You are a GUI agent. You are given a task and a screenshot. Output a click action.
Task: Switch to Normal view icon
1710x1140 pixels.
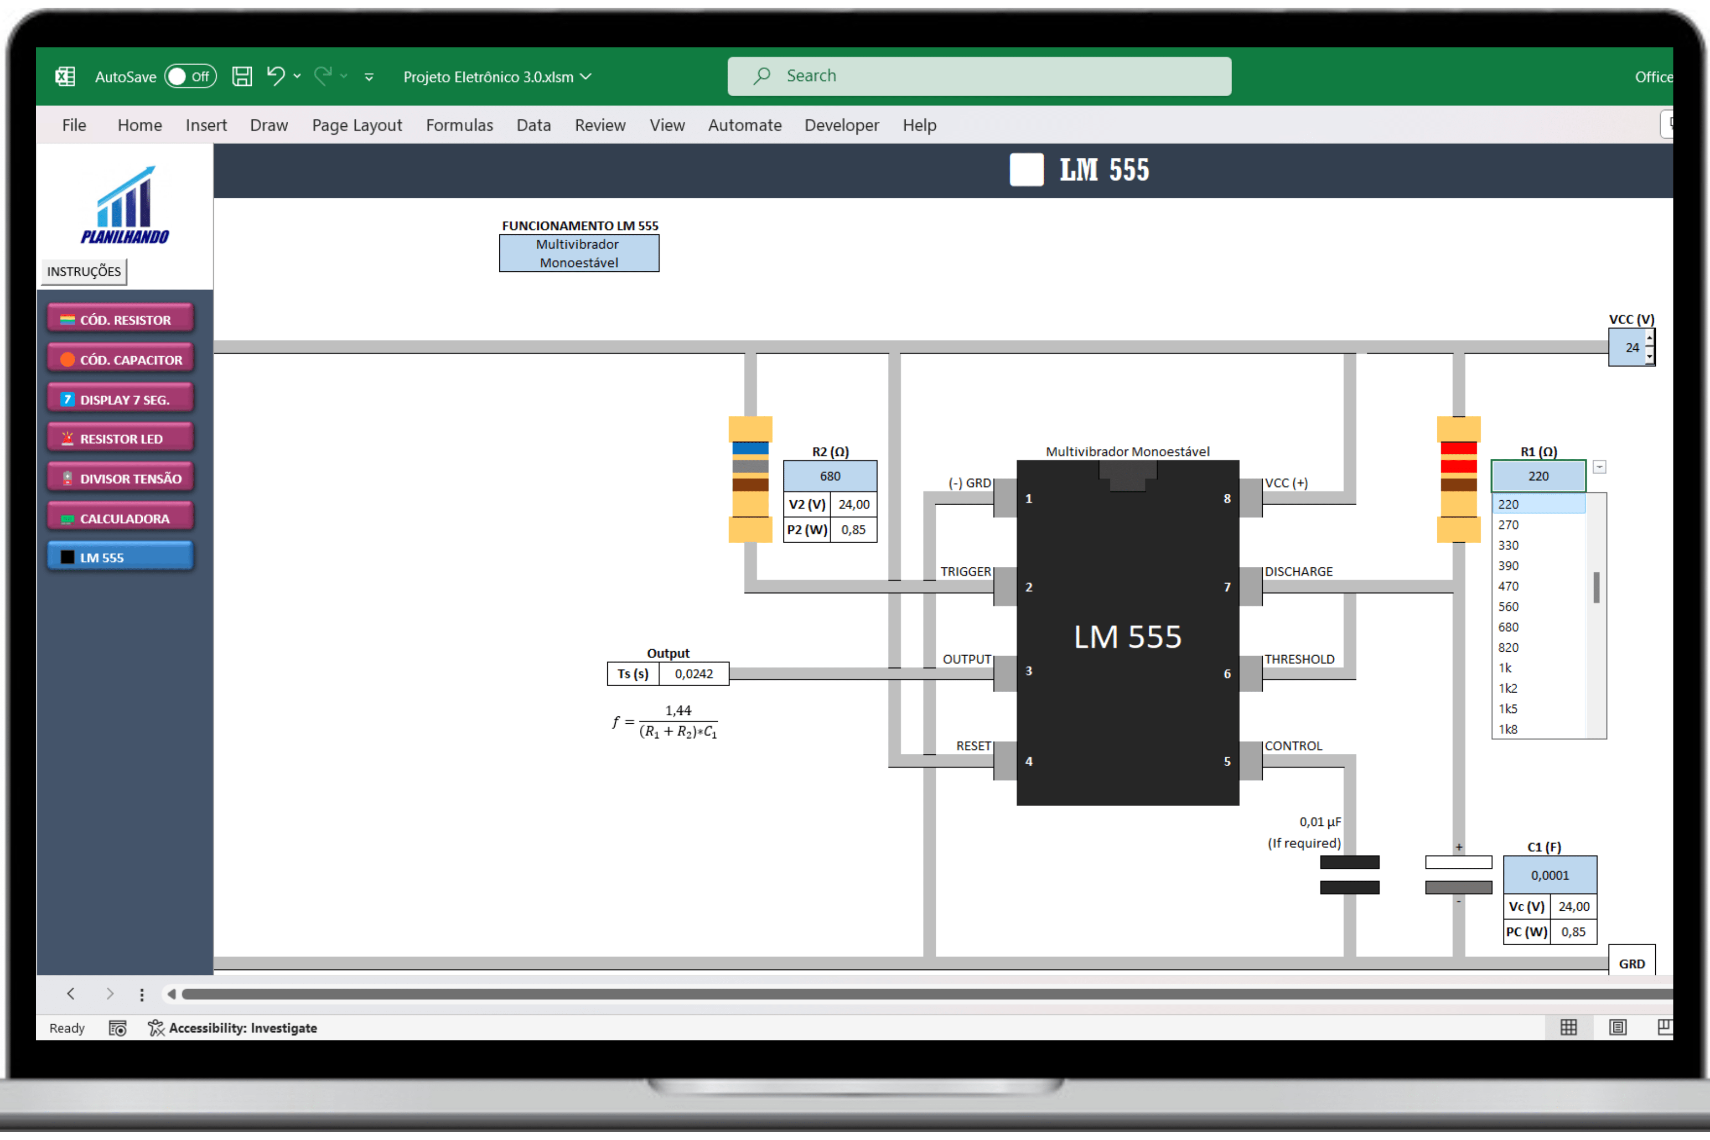(x=1568, y=1027)
